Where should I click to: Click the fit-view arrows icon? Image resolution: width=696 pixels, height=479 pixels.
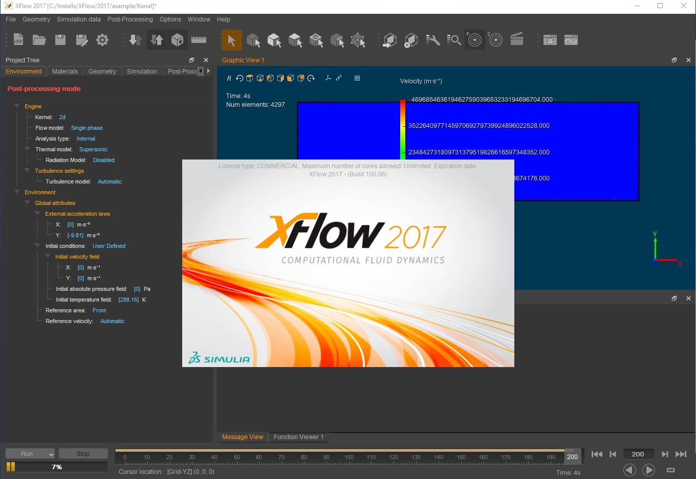pyautogui.click(x=339, y=78)
